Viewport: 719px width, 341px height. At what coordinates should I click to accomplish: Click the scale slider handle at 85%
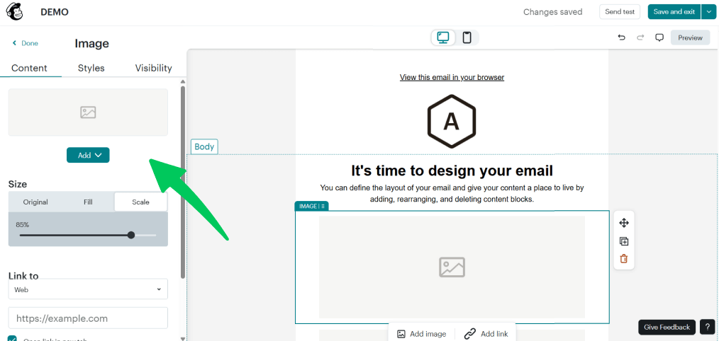[131, 236]
